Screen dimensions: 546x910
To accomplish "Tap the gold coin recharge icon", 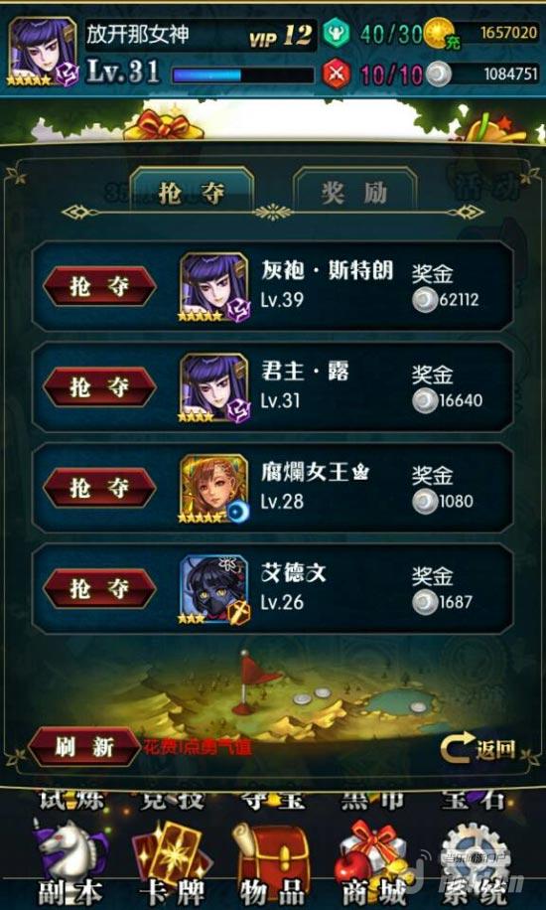I will pos(441,34).
